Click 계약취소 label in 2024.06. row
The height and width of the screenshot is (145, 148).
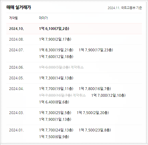click(x=77, y=67)
